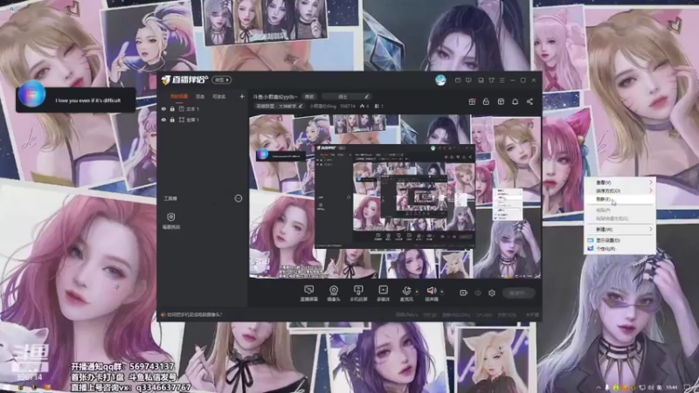This screenshot has height=393, width=699.
Task: Hide the 全屏 1 source layer
Action: click(163, 120)
